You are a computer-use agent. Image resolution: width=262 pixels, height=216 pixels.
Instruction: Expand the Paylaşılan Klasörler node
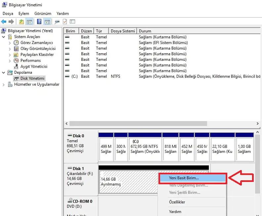point(9,55)
